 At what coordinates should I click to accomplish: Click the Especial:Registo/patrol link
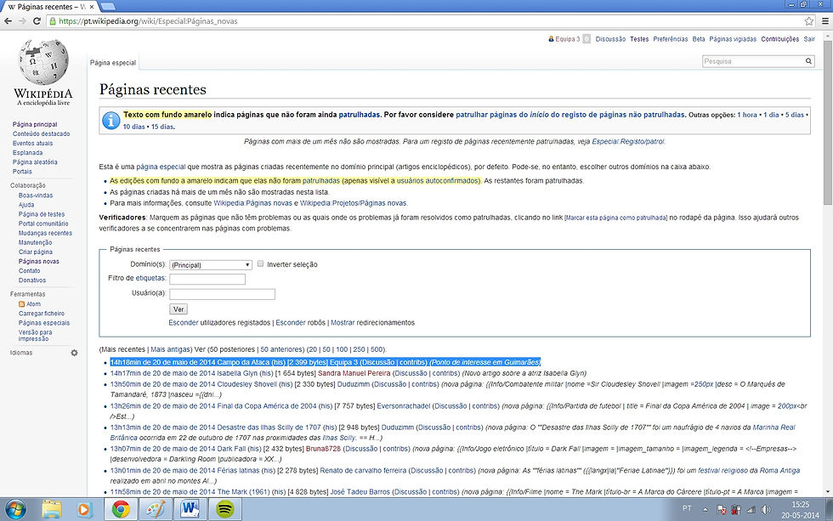point(628,142)
